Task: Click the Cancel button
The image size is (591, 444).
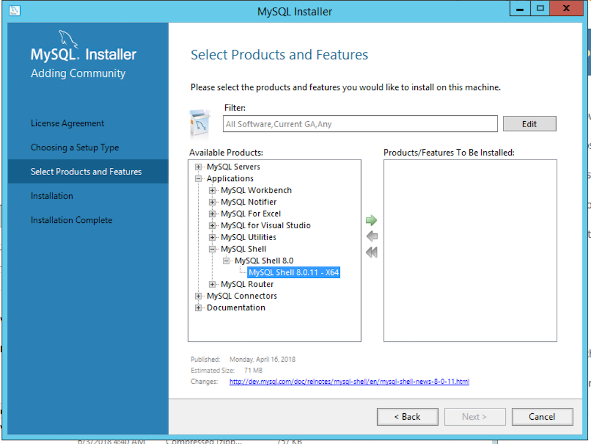Action: (542, 417)
